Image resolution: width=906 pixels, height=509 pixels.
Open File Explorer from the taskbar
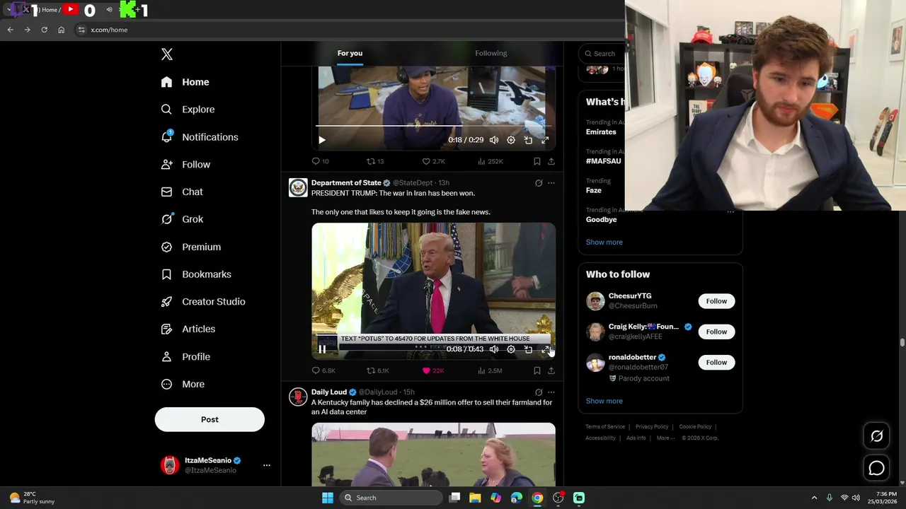point(475,498)
